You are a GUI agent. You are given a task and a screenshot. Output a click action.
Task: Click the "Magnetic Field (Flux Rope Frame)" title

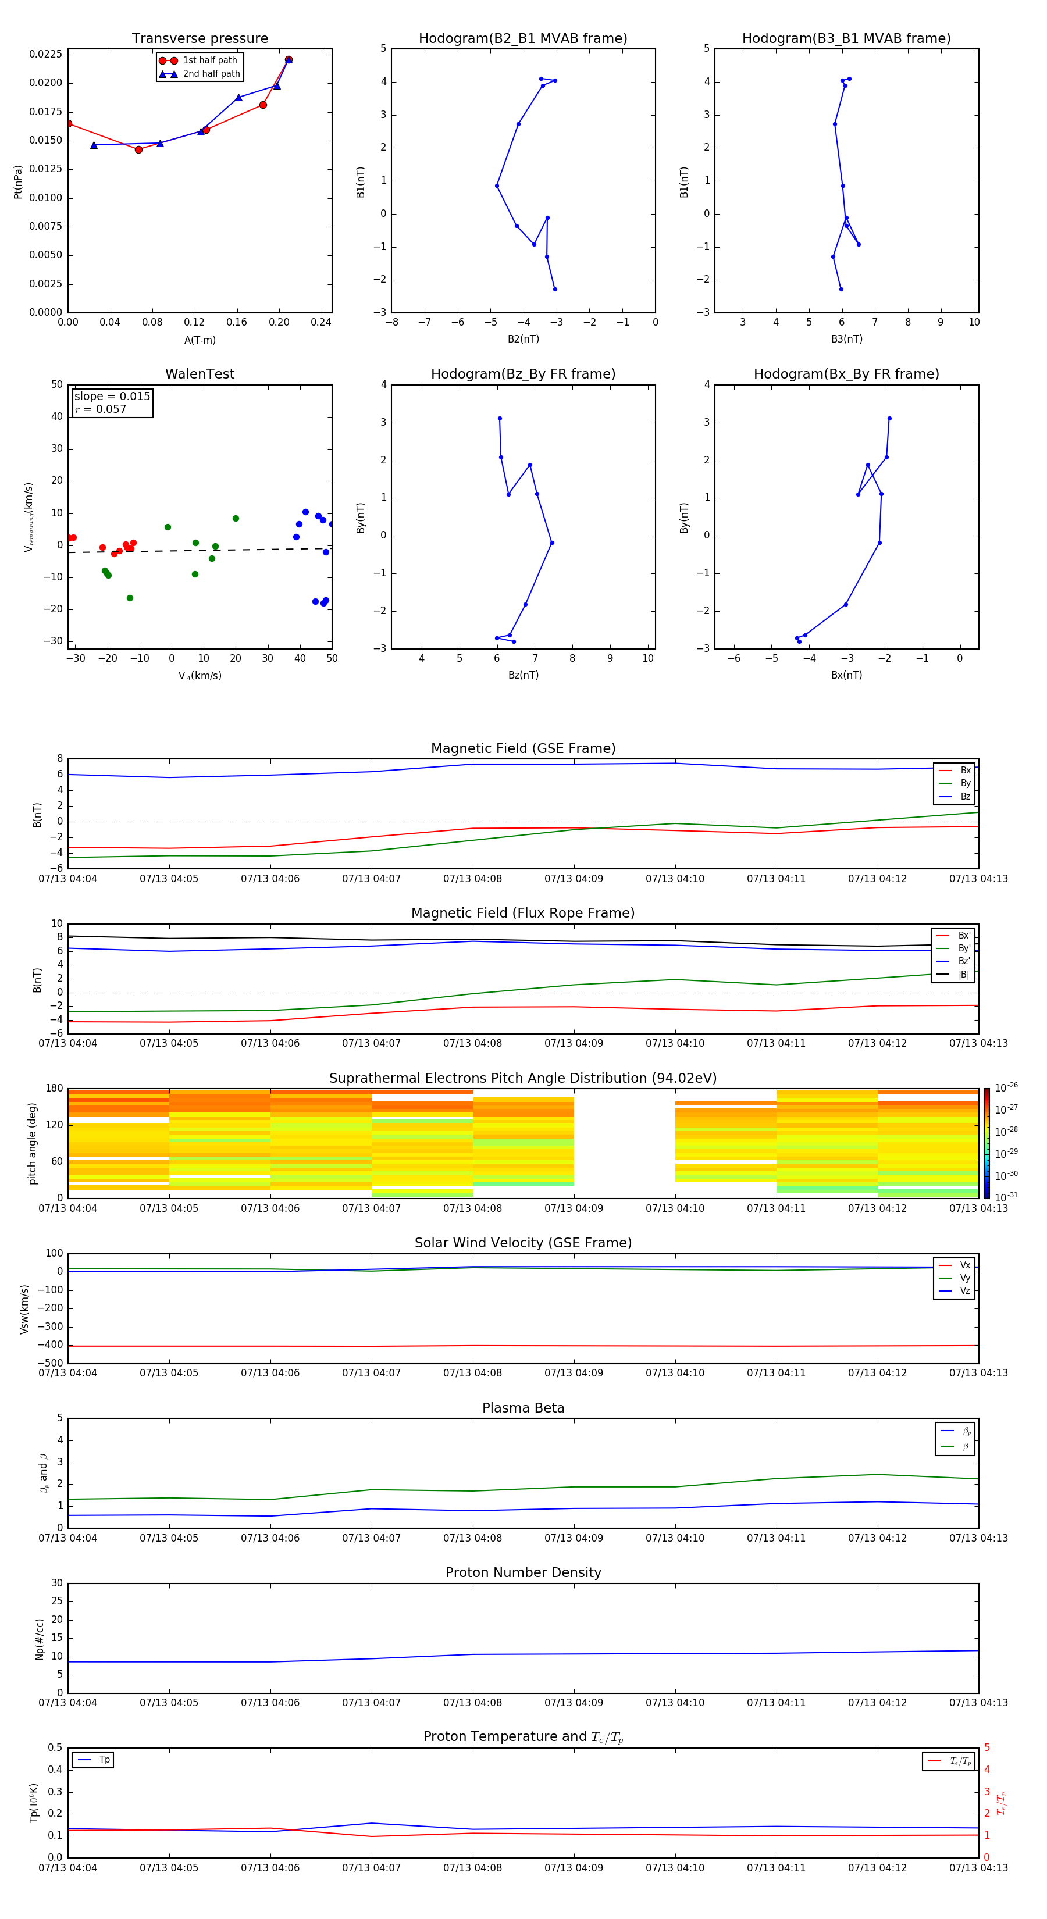(523, 914)
